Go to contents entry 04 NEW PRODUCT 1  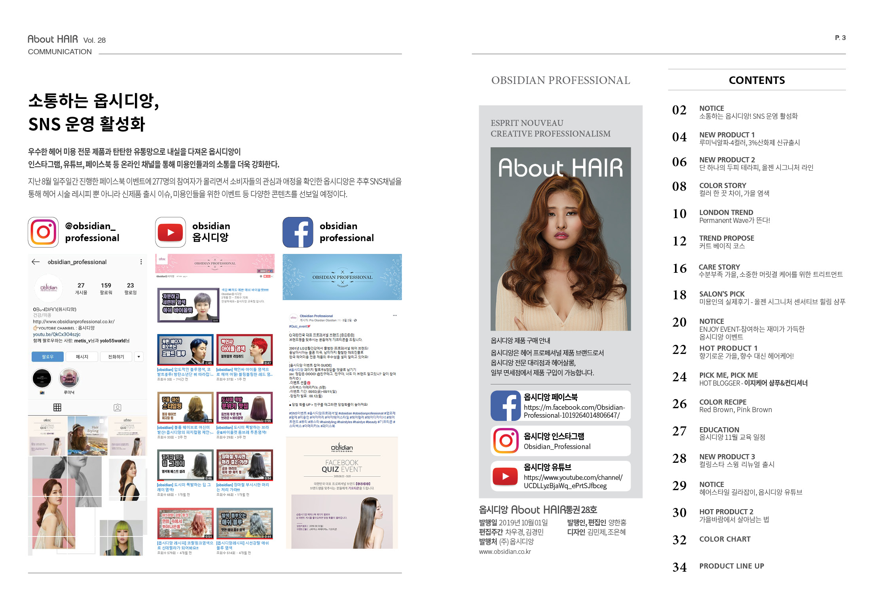tap(736, 138)
